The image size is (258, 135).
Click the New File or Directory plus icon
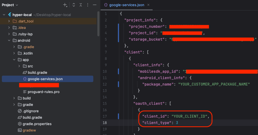[65, 5]
